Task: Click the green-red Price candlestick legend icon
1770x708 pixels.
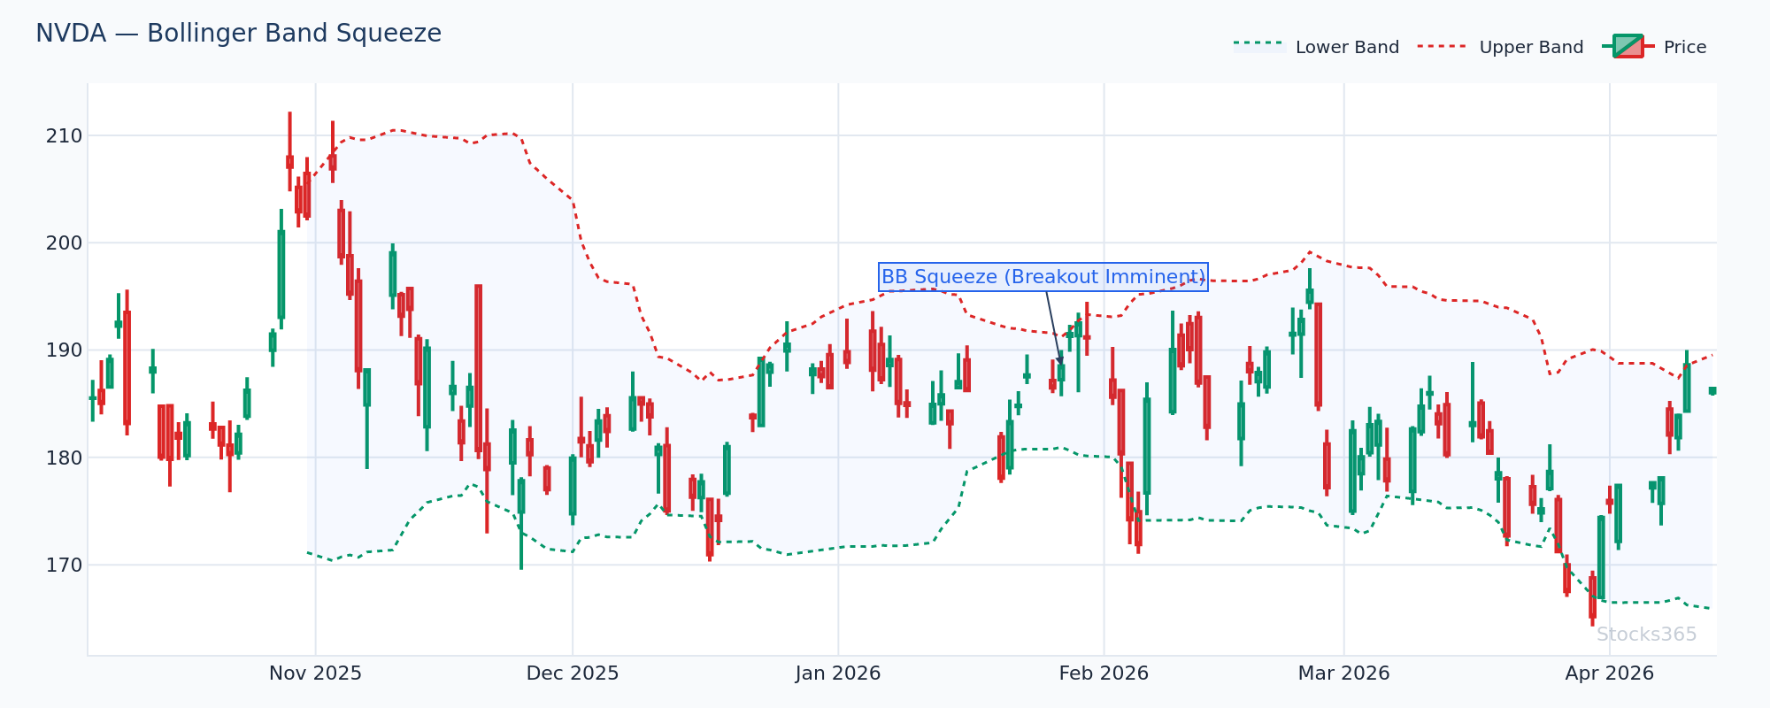Action: (x=1628, y=46)
